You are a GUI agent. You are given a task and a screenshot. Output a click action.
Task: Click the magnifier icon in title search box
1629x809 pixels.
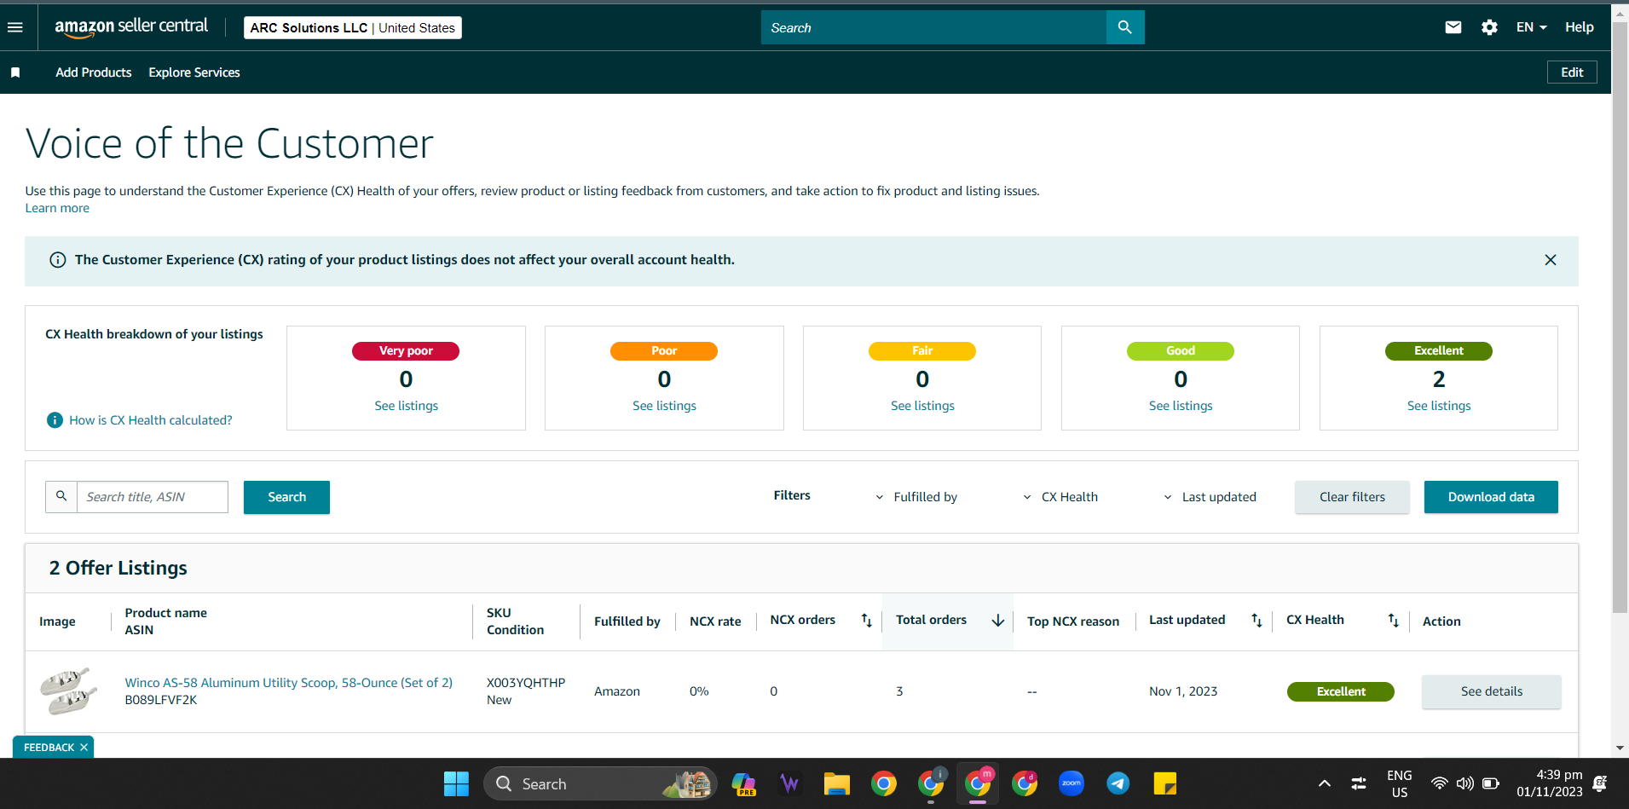coord(61,496)
